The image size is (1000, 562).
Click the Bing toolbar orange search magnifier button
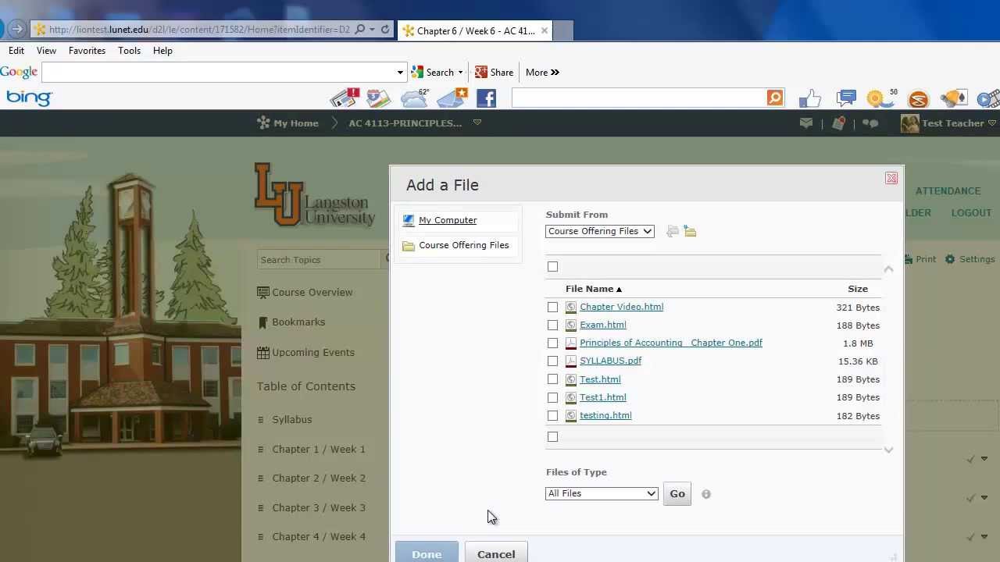[775, 98]
